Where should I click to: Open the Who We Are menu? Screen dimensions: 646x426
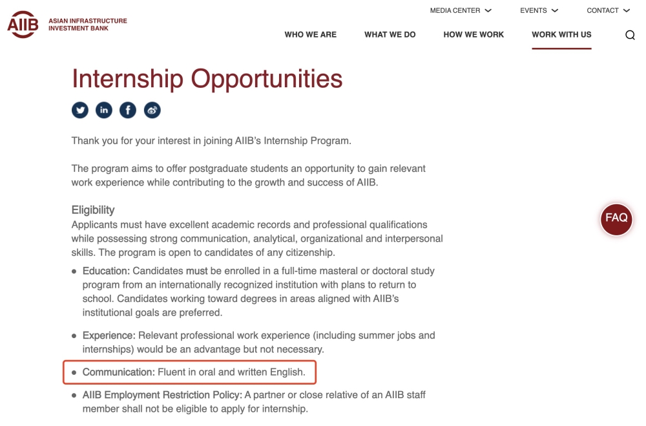(x=310, y=35)
